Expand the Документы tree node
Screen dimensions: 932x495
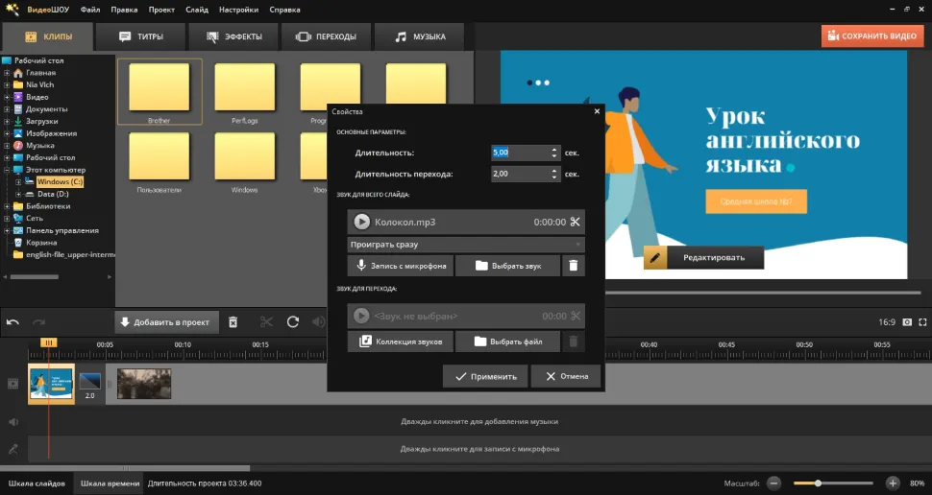(7, 109)
